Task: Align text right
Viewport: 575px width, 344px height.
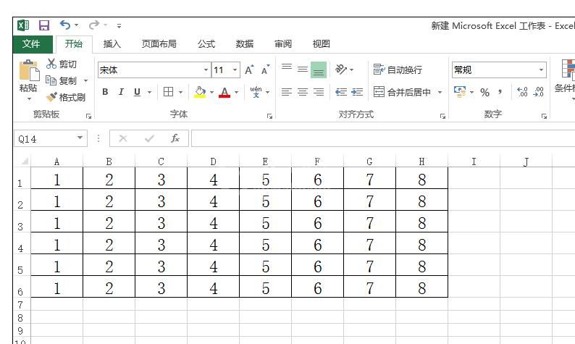Action: (x=319, y=92)
